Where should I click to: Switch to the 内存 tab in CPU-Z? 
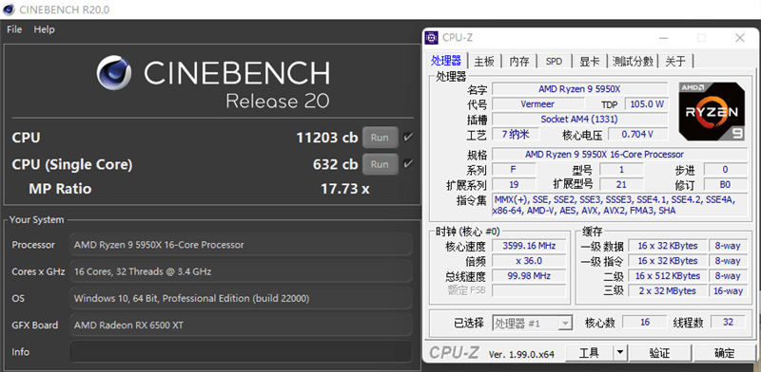(518, 62)
